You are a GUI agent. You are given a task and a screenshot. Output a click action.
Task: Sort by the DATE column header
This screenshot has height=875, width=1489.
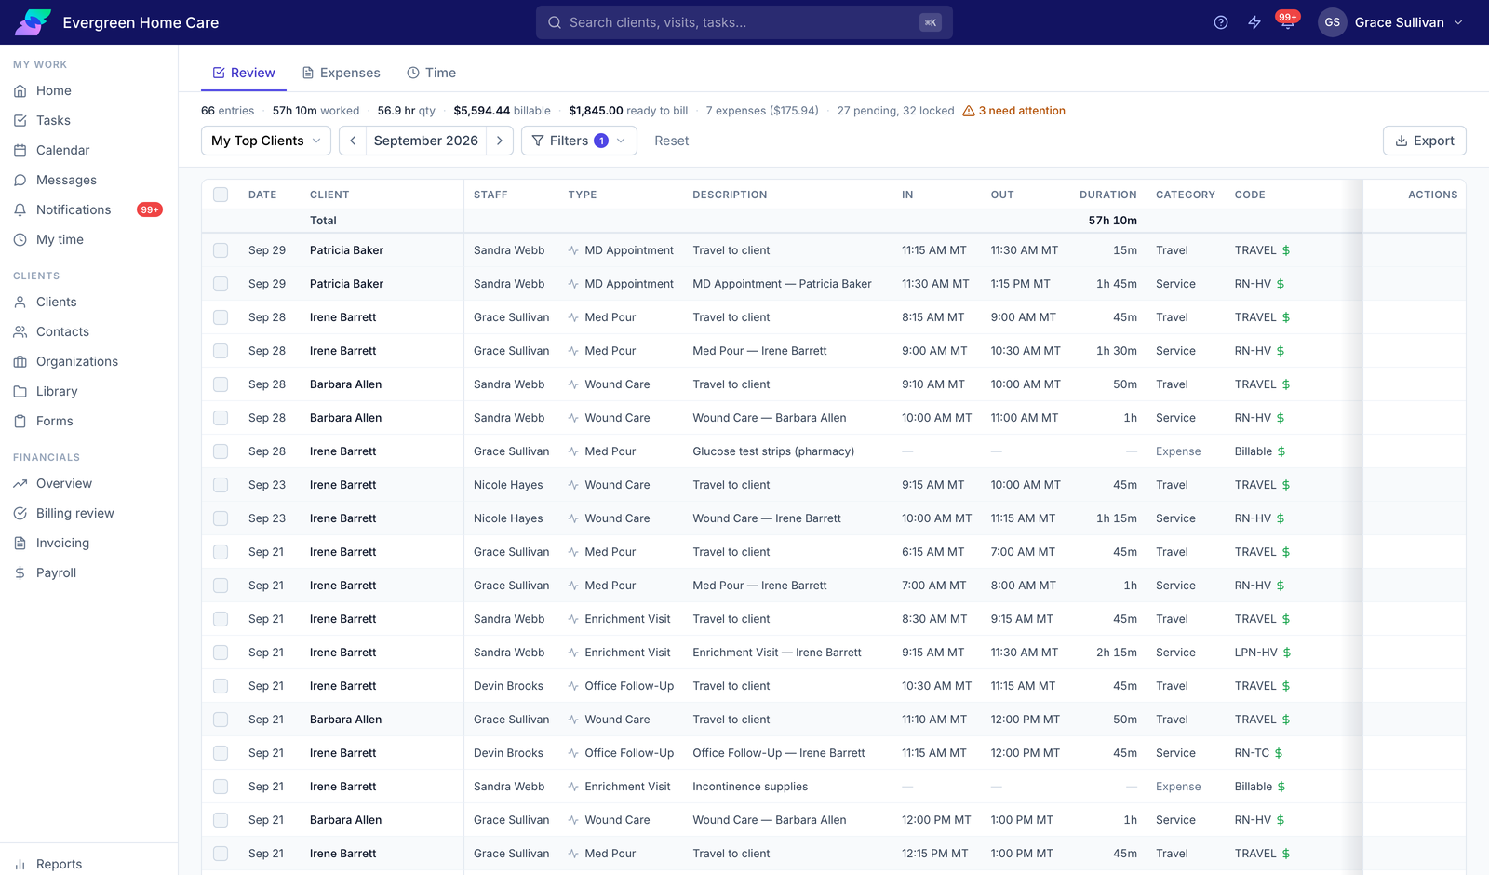[262, 195]
